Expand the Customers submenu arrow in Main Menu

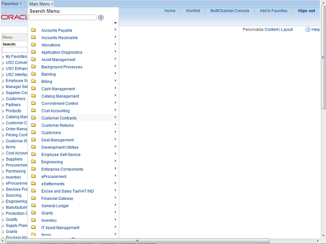115,132
